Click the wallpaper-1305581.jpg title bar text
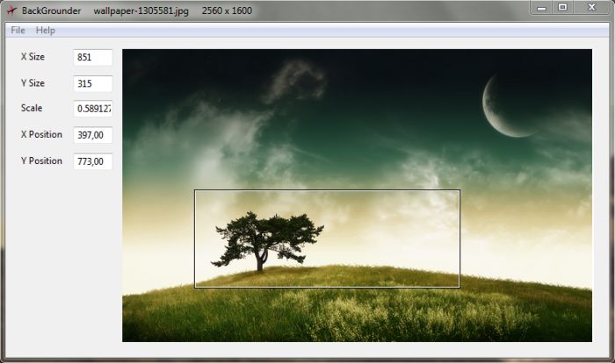This screenshot has width=615, height=363. (141, 11)
